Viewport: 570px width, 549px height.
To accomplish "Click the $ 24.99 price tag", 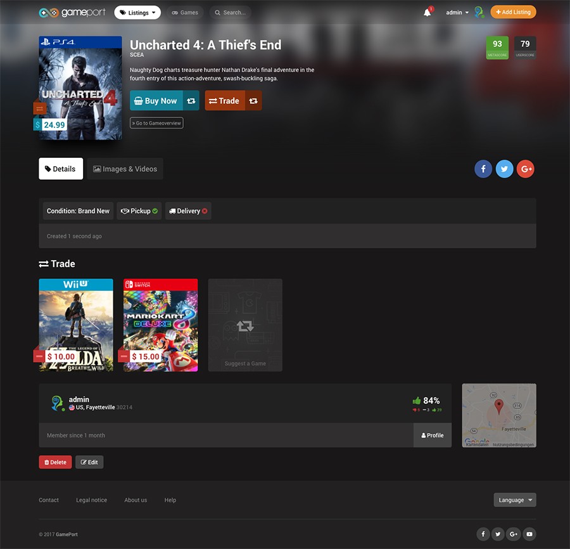I will (x=50, y=125).
